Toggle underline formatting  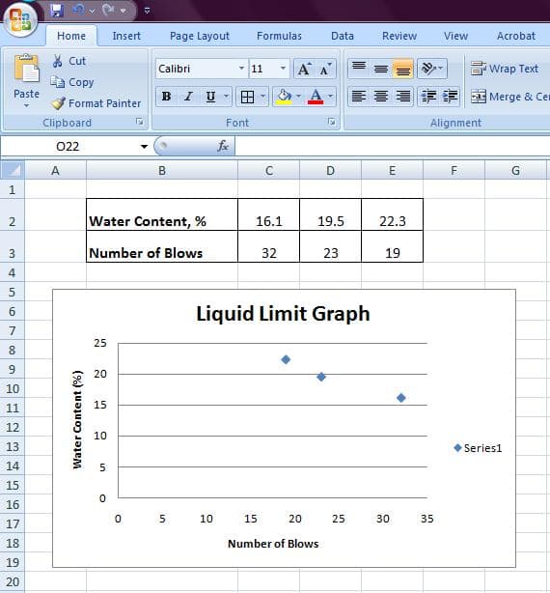click(x=210, y=97)
